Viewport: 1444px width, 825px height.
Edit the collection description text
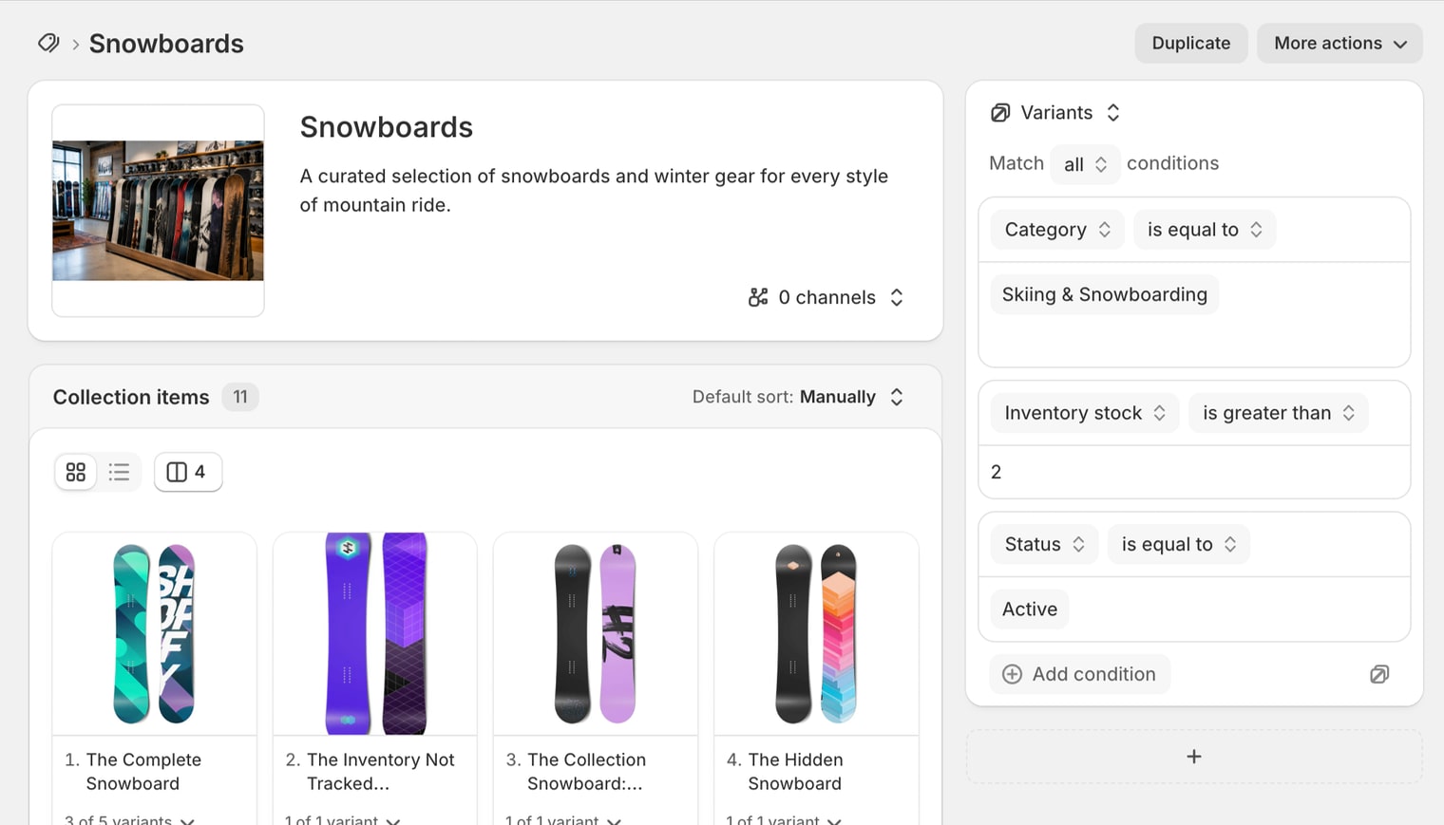[594, 190]
